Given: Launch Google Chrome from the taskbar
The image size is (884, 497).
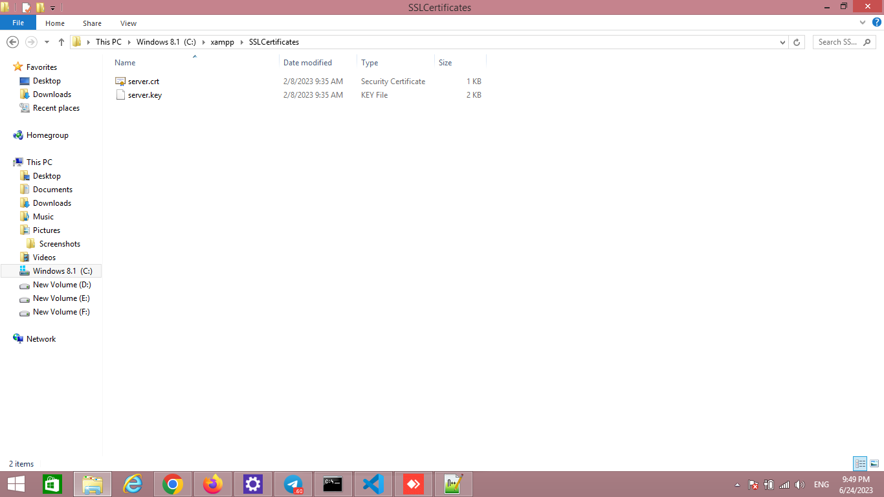Looking at the screenshot, I should point(173,484).
